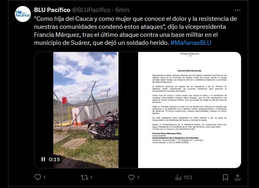
Task: View tweet analytics bar chart icon
Action: [178, 178]
